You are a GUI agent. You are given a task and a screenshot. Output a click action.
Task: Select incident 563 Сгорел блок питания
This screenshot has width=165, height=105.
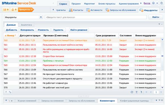click(82, 56)
